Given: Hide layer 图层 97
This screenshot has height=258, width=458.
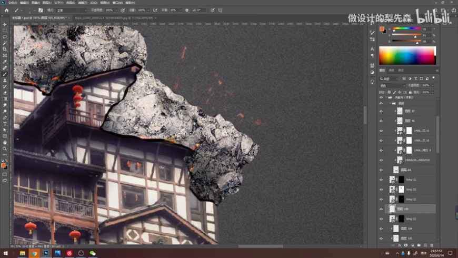Looking at the screenshot, I should click(x=381, y=111).
